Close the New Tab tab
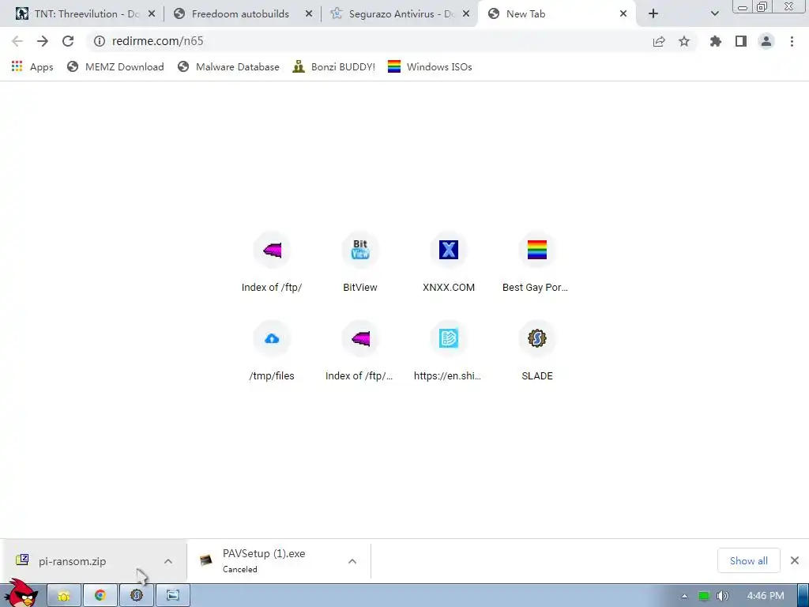Screen dimensions: 809x607 623,14
